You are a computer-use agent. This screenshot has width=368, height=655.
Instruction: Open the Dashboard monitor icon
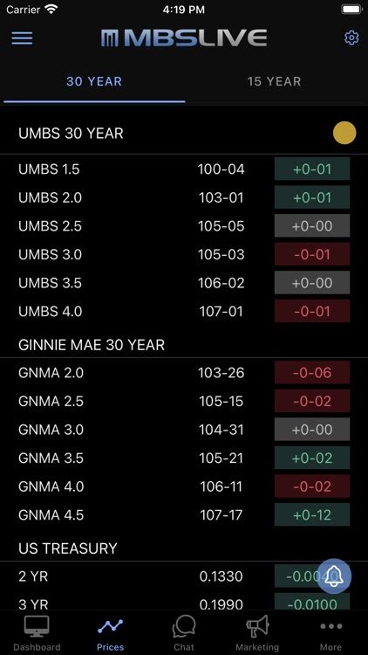37,626
